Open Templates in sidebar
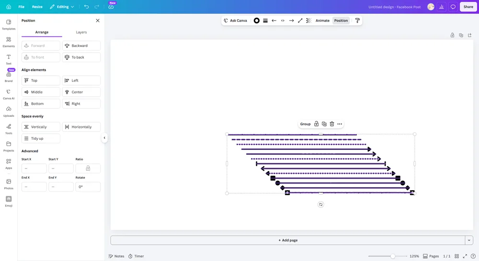 point(9,24)
